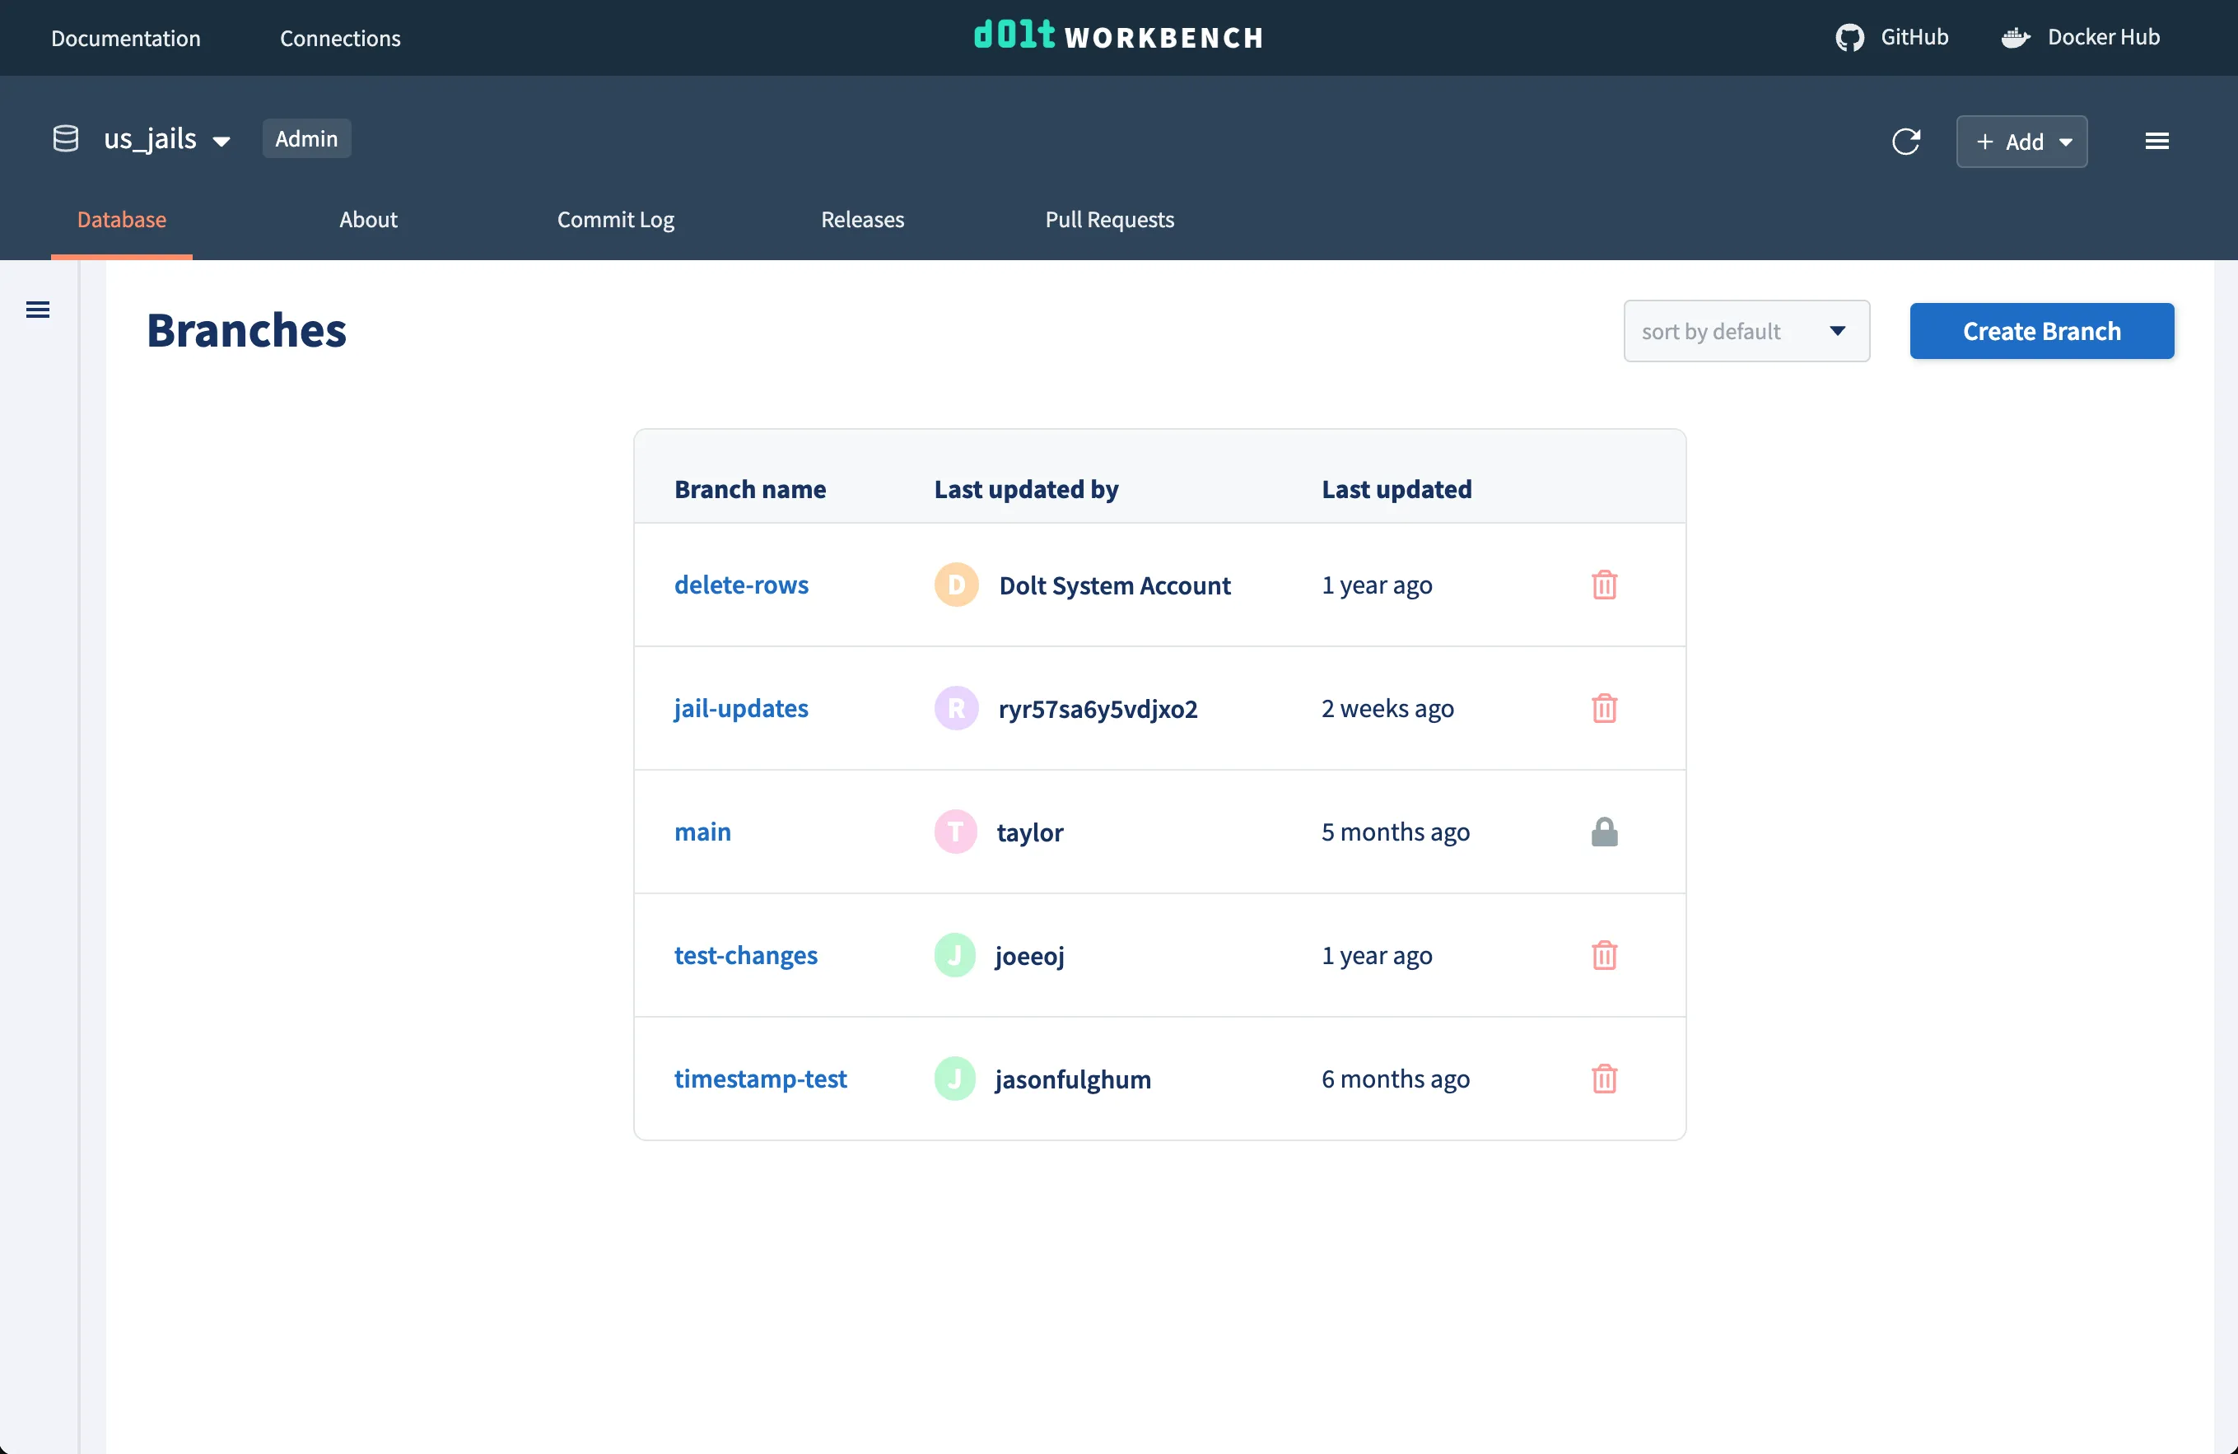This screenshot has height=1454, width=2238.
Task: Open the GitHub link in header
Action: coord(1892,37)
